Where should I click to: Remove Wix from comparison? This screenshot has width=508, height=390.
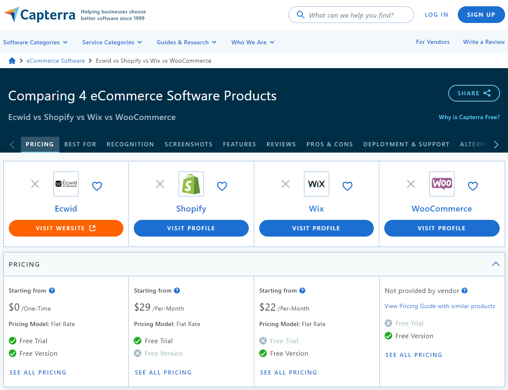coord(286,184)
